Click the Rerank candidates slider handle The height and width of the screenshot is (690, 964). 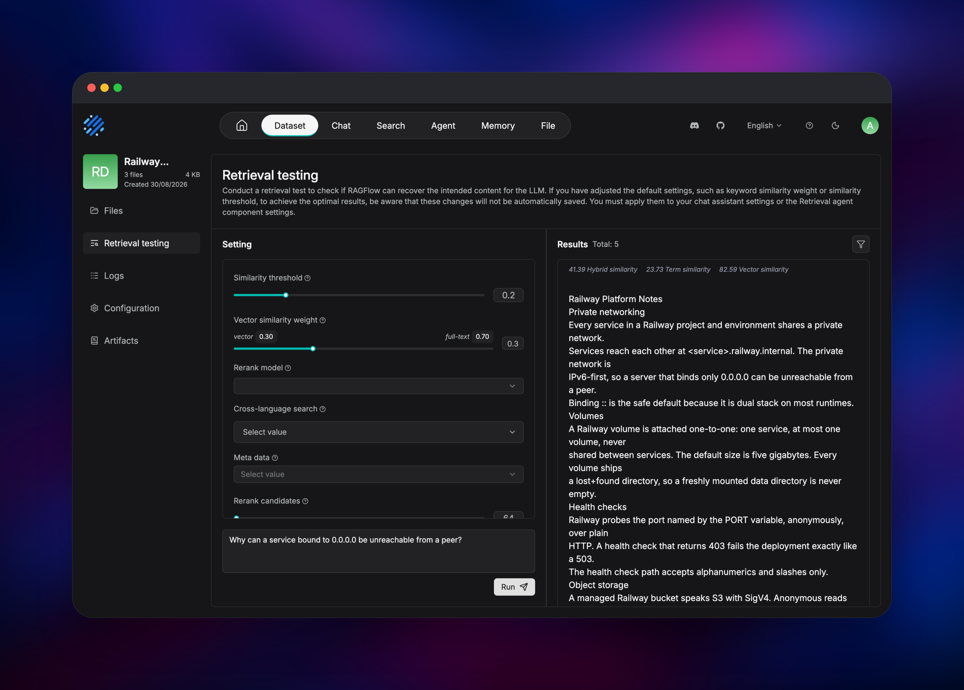[x=236, y=517]
